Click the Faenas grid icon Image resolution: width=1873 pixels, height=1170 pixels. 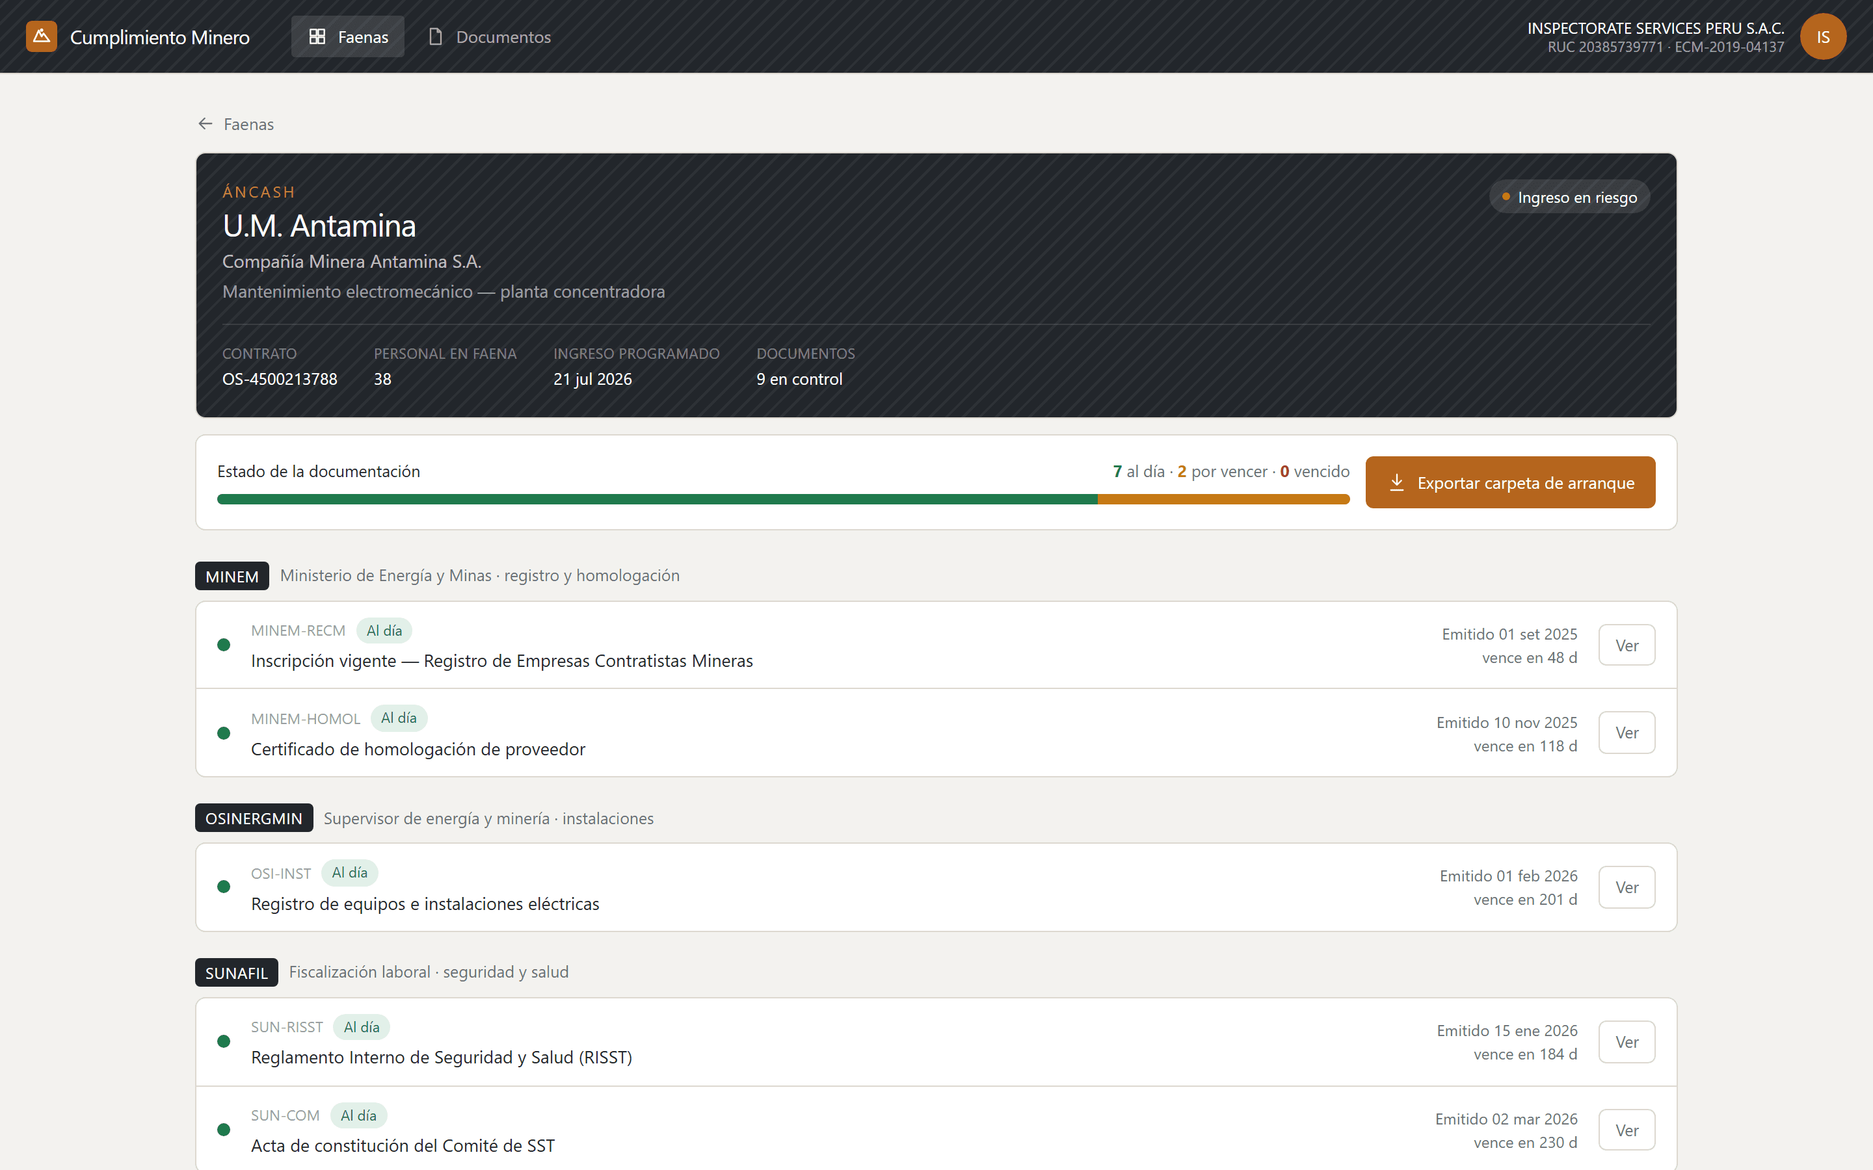point(317,36)
